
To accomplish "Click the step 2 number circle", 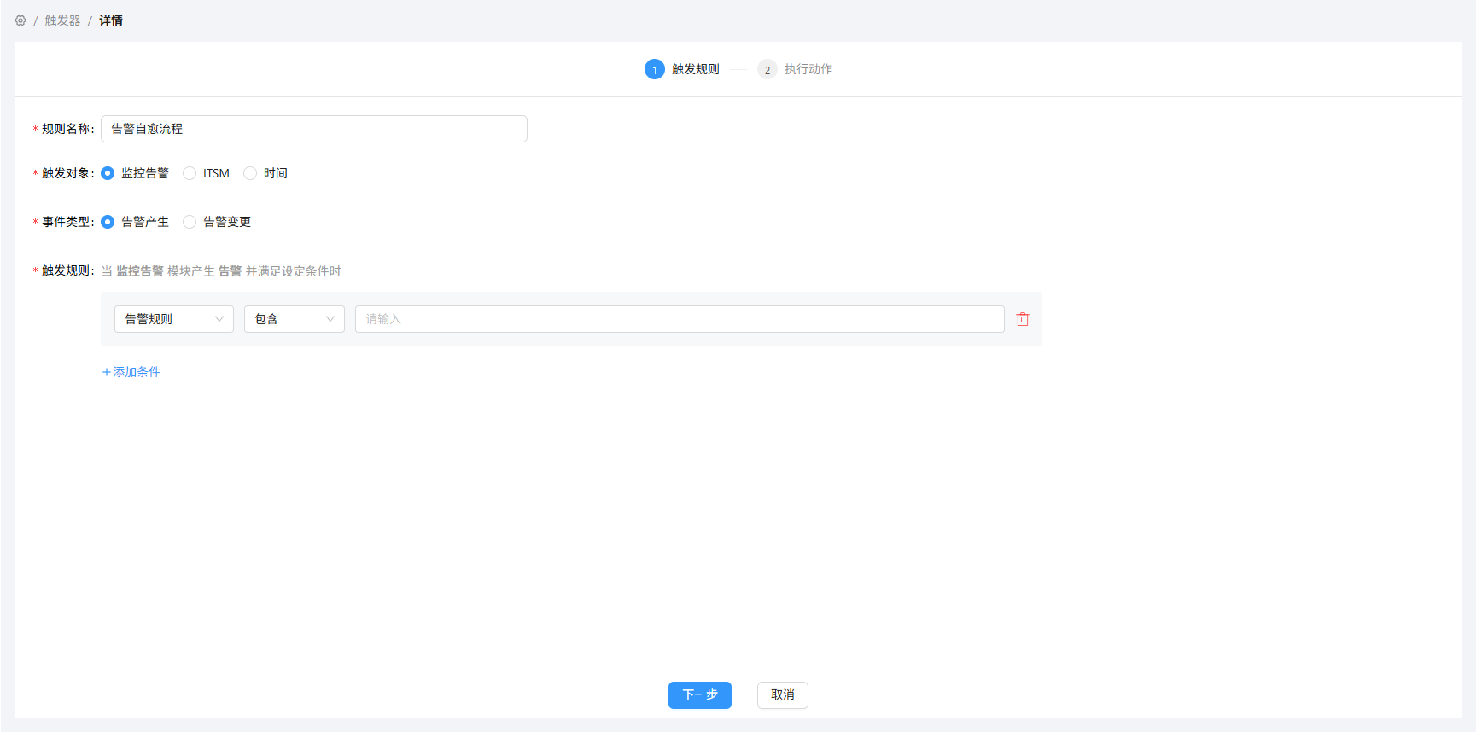I will point(767,70).
